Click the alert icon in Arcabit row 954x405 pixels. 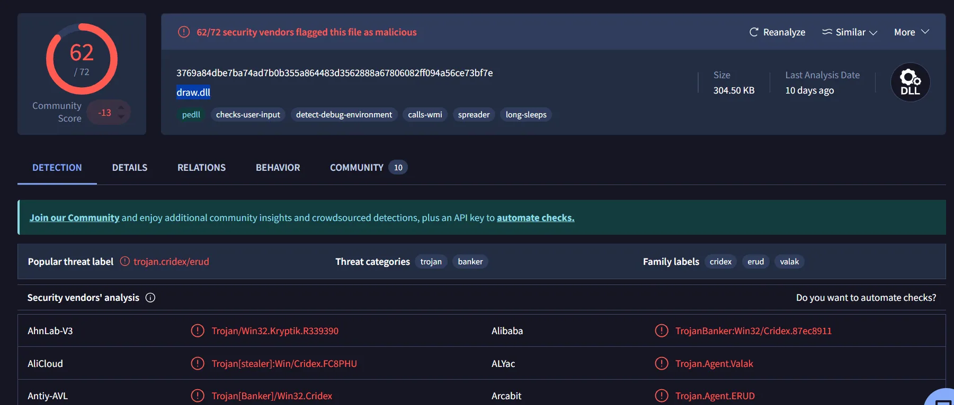[x=662, y=395]
